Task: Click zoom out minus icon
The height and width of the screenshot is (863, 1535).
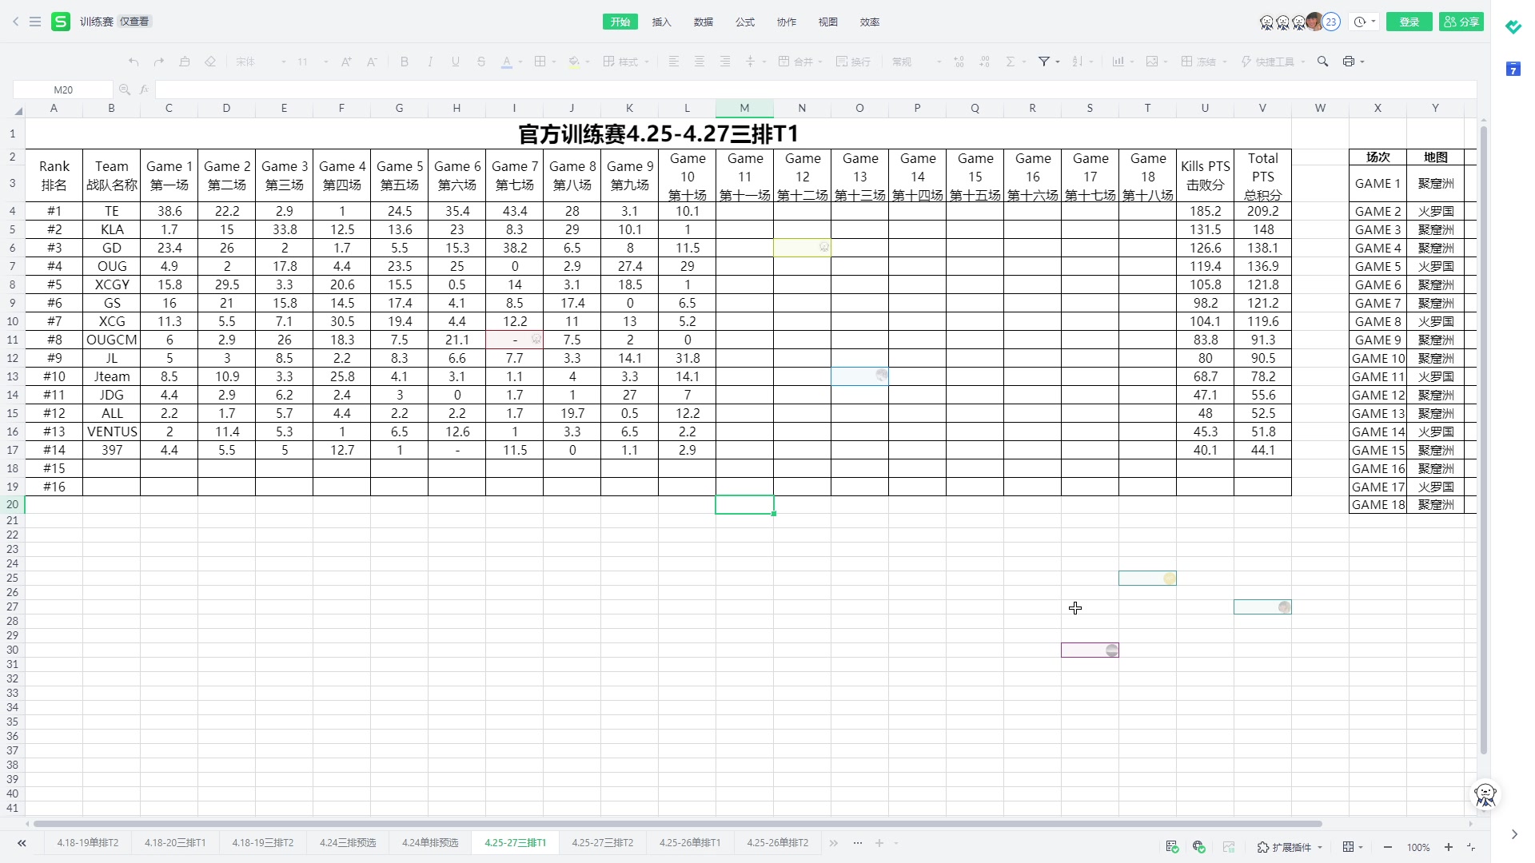Action: tap(1388, 847)
